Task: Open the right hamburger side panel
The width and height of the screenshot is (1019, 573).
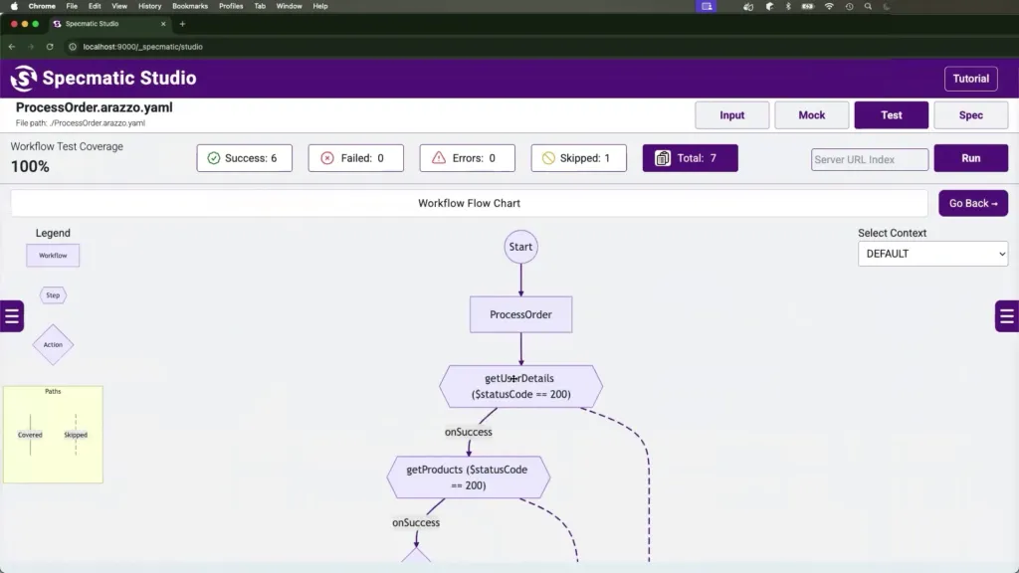Action: 1007,316
